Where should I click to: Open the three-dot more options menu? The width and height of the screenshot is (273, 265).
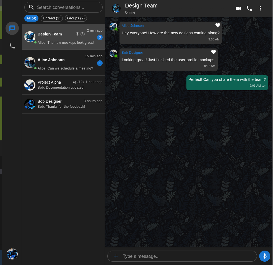tap(260, 8)
